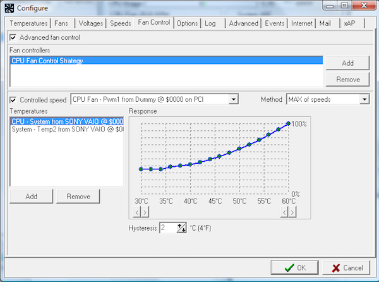The height and width of the screenshot is (282, 379).
Task: Click the SpeedFan app icon in title bar
Action: [9, 8]
